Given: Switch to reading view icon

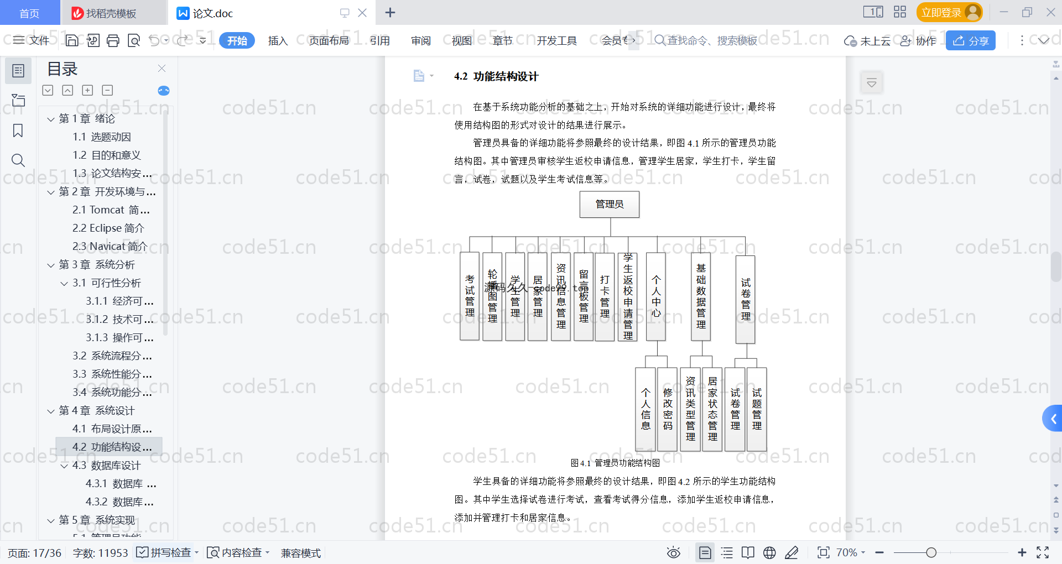Looking at the screenshot, I should coord(748,552).
